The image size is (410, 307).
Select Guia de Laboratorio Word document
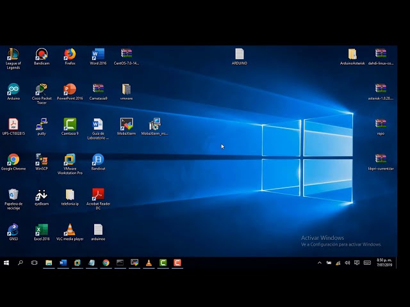tap(98, 129)
